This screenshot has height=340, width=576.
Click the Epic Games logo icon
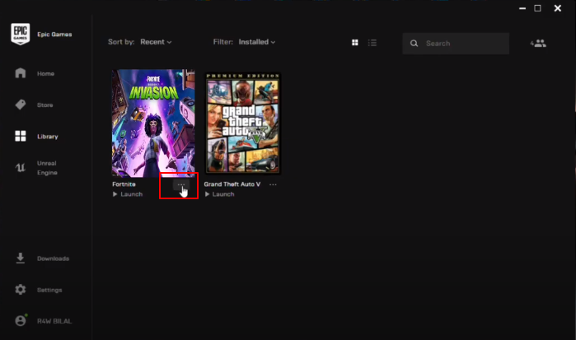(x=21, y=34)
